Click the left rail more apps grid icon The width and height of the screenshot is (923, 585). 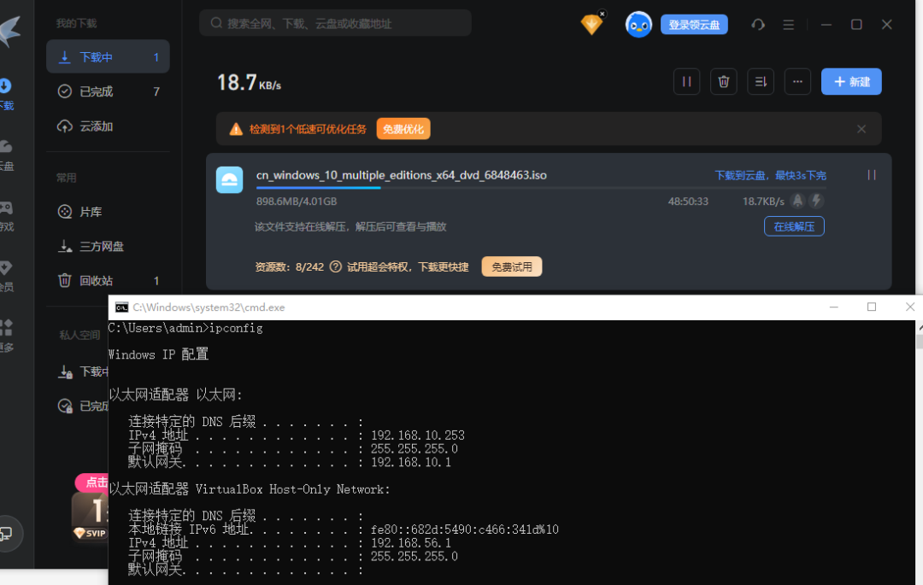click(6, 327)
